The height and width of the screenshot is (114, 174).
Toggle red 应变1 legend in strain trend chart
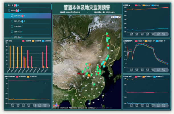(138, 5)
